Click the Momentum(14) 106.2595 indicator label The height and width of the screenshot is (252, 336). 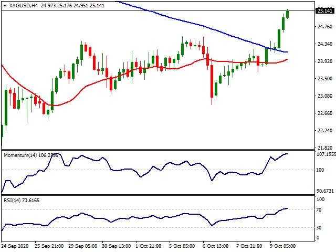point(31,155)
